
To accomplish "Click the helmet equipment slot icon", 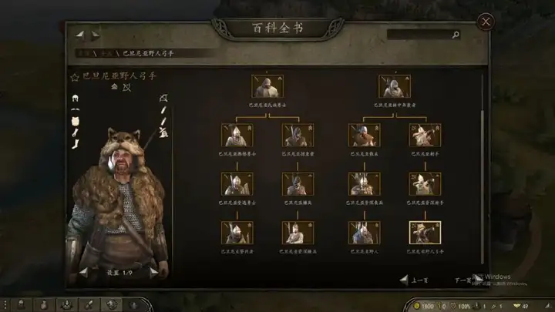I will coord(75,98).
